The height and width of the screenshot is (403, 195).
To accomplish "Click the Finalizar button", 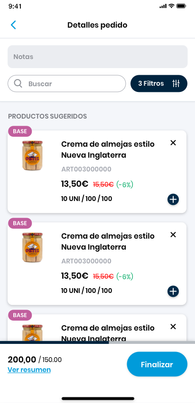I will [157, 364].
